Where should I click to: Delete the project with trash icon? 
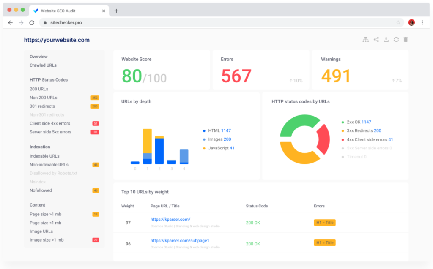[406, 40]
